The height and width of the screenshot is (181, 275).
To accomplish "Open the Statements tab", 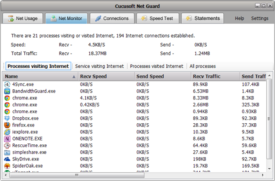I will [203, 18].
